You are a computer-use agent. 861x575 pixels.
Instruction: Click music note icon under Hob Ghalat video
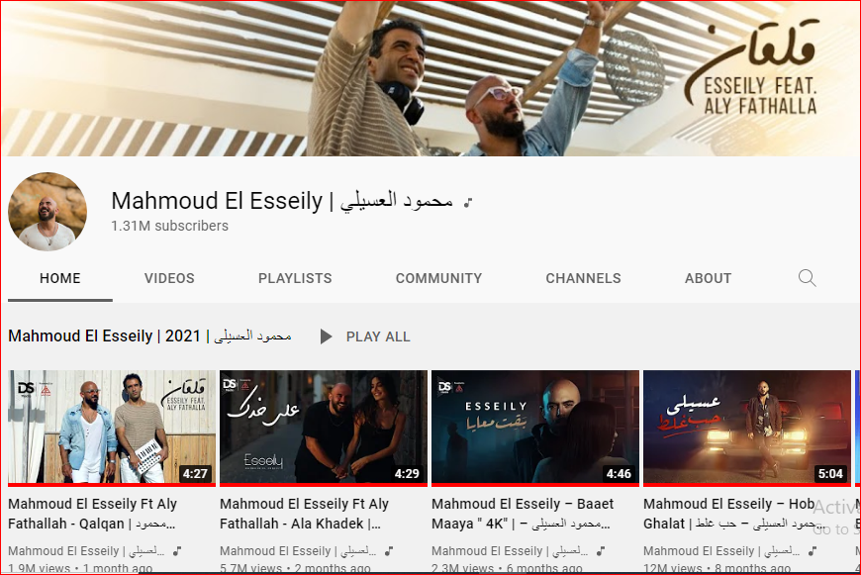813,550
